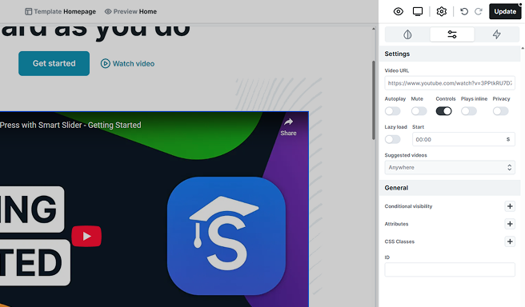
Task: Open the gear settings icon
Action: click(441, 11)
